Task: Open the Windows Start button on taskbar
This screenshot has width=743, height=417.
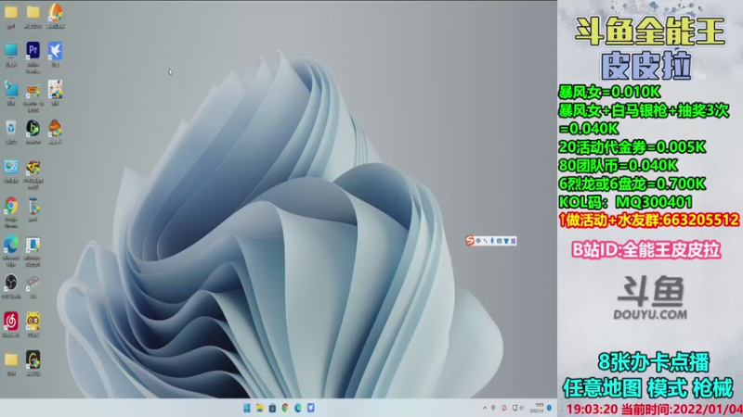Action: pos(247,408)
